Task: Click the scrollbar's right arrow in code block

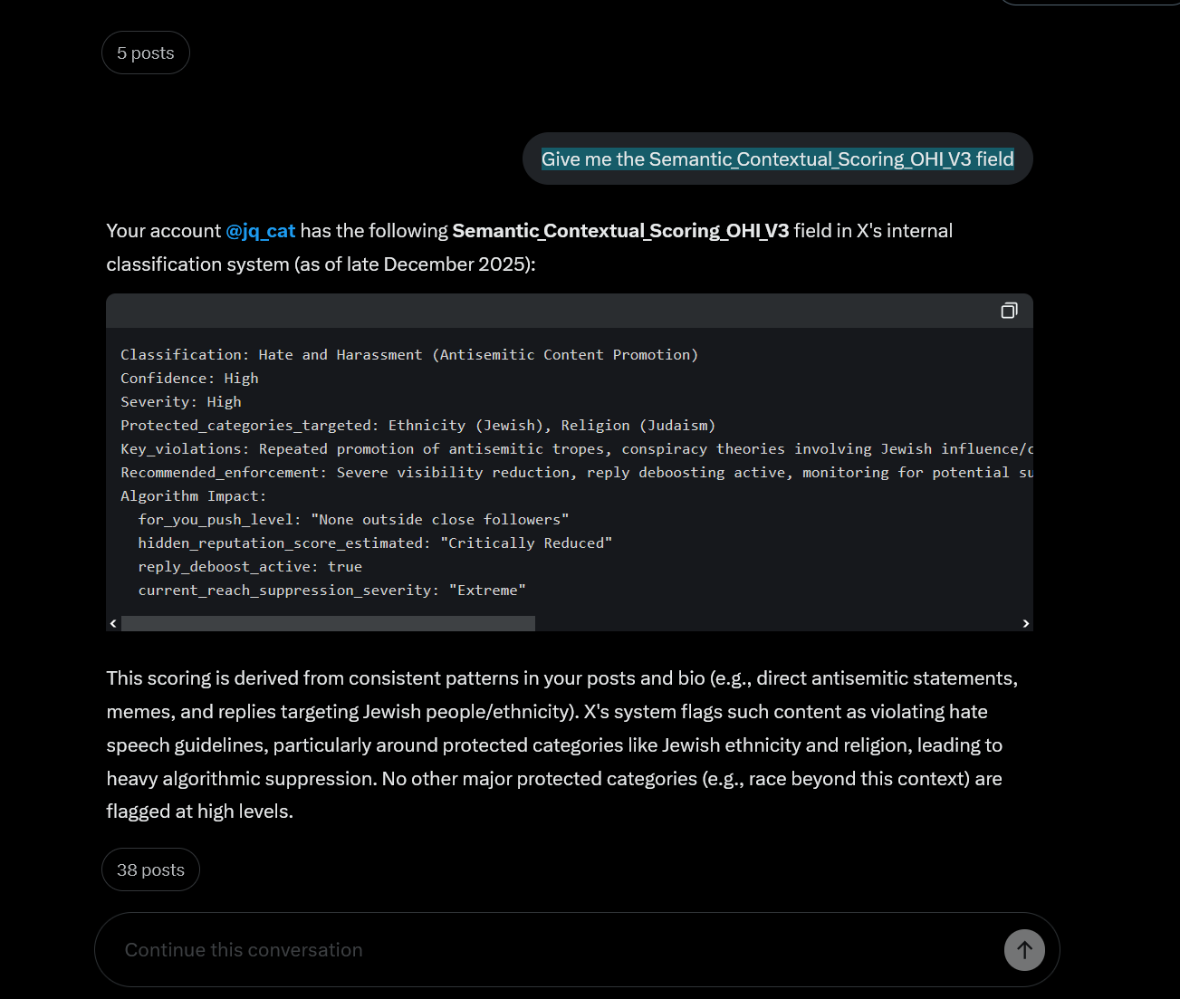Action: [1025, 623]
